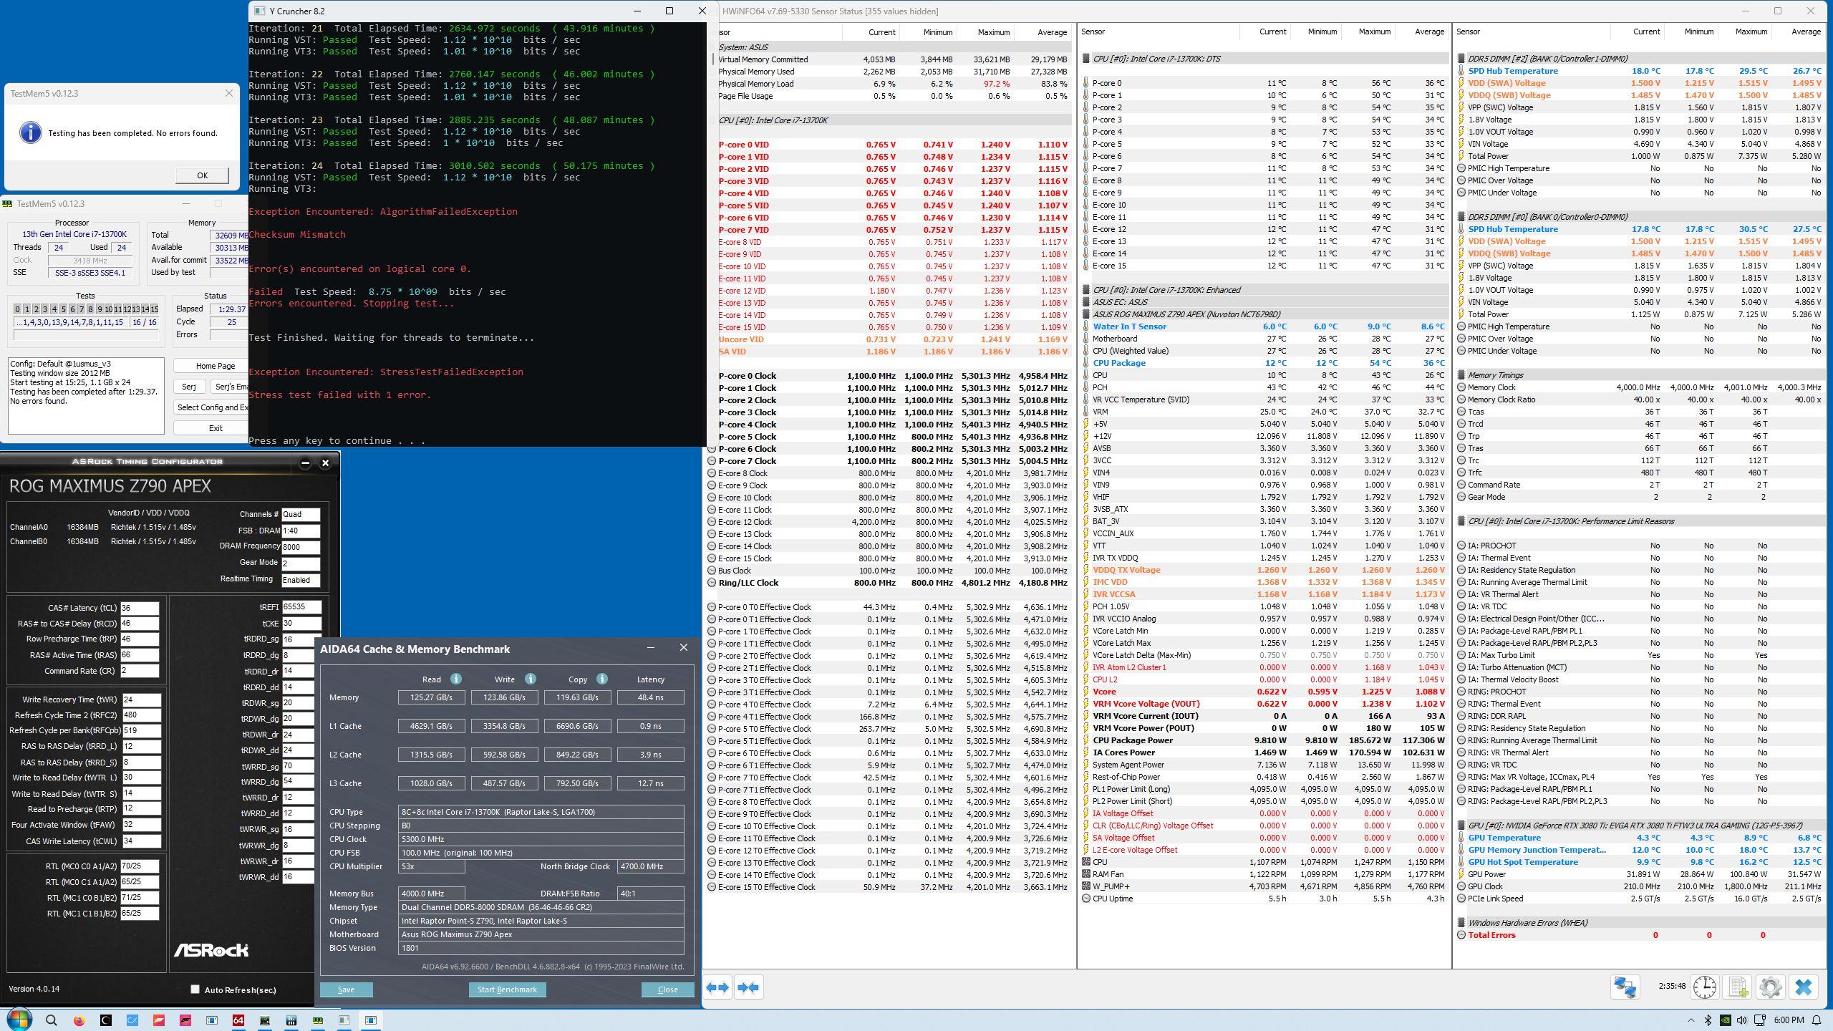Collapse CPU i7-13700K DTS sensor group
The height and width of the screenshot is (1031, 1833).
(x=1086, y=59)
